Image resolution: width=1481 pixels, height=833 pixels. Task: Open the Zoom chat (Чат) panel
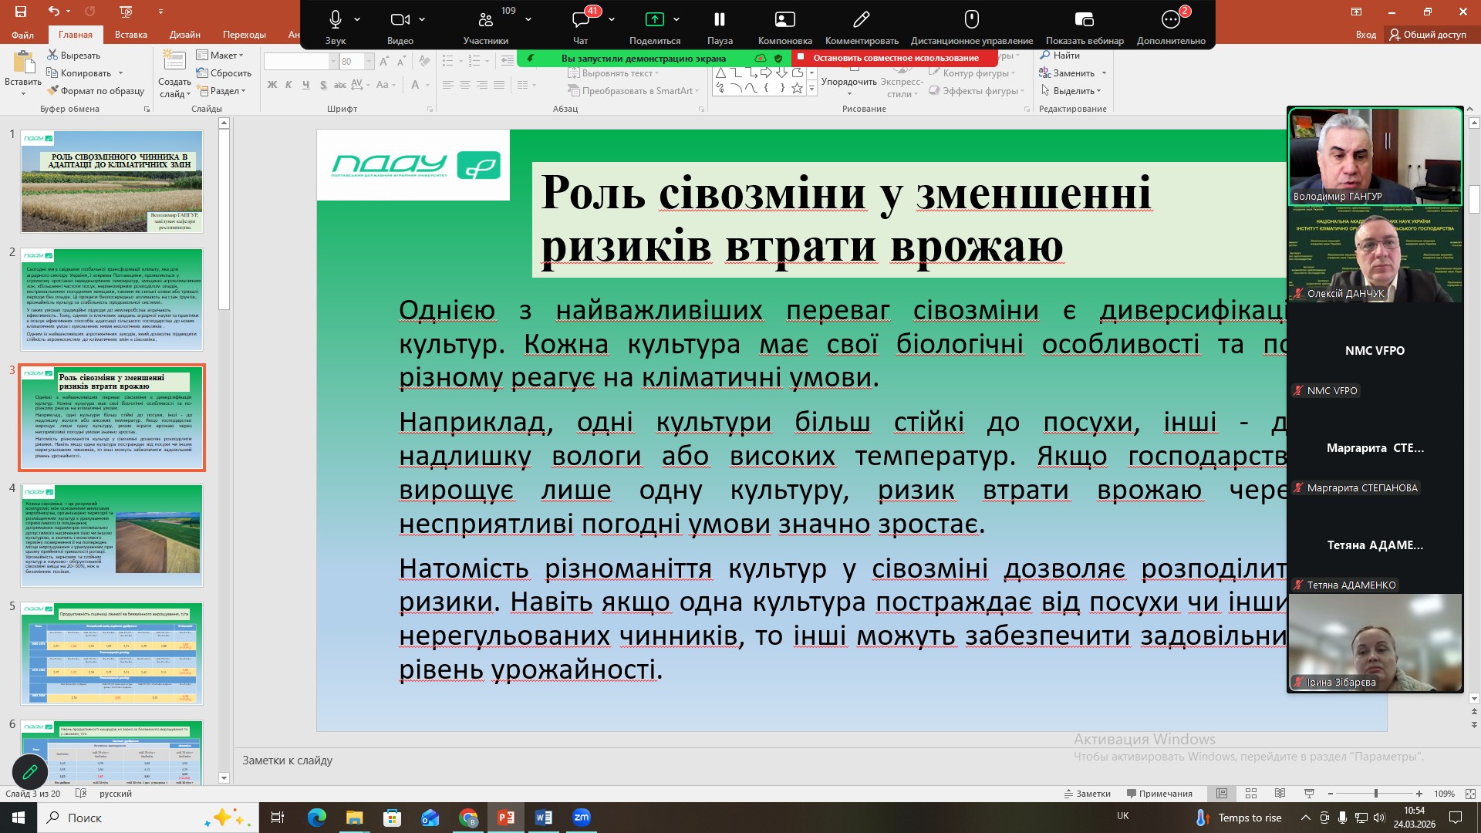point(581,20)
